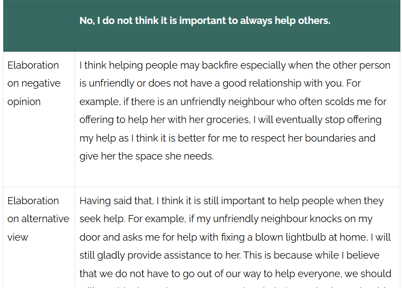The image size is (402, 288).
Task: Click the paragraph starting 'I think helping people'
Action: [235, 111]
